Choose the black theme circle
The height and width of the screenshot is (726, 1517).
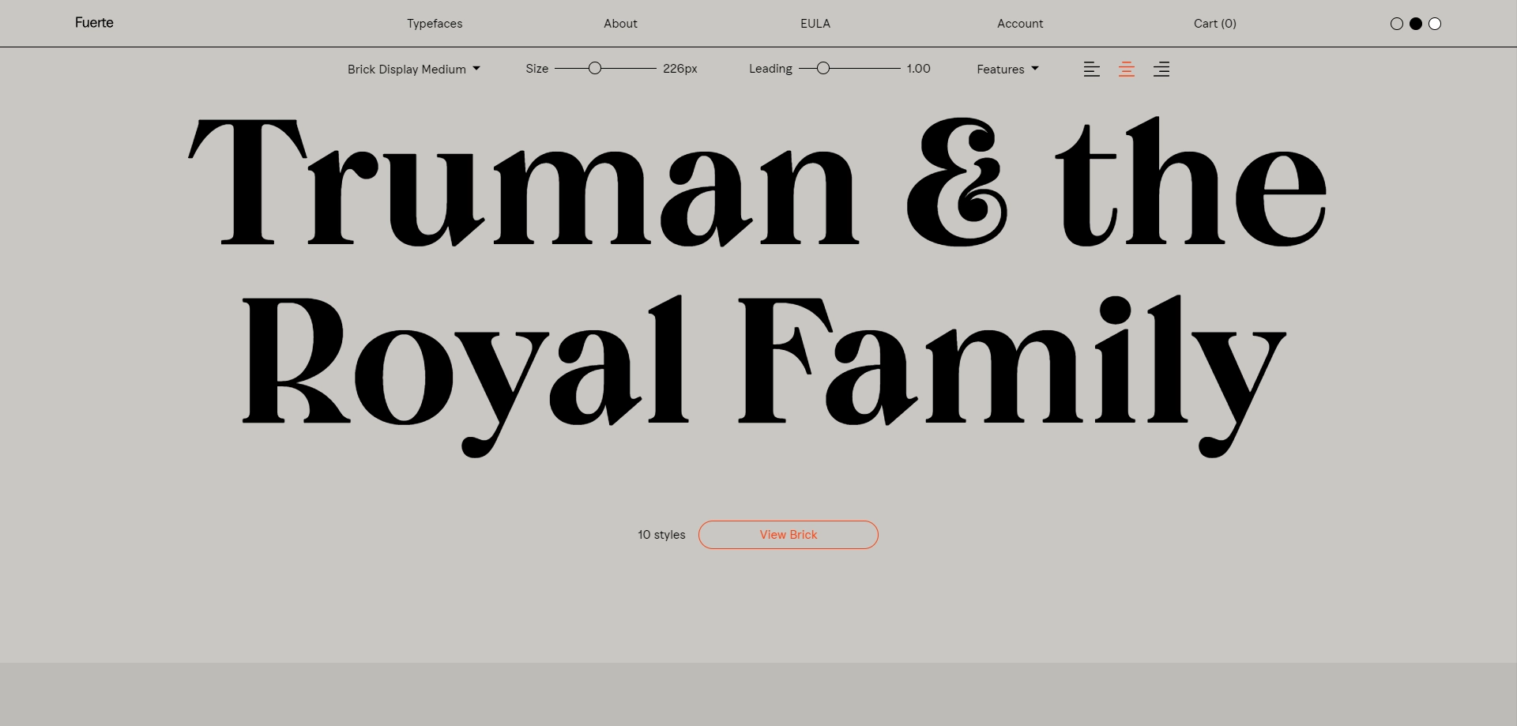tap(1416, 24)
